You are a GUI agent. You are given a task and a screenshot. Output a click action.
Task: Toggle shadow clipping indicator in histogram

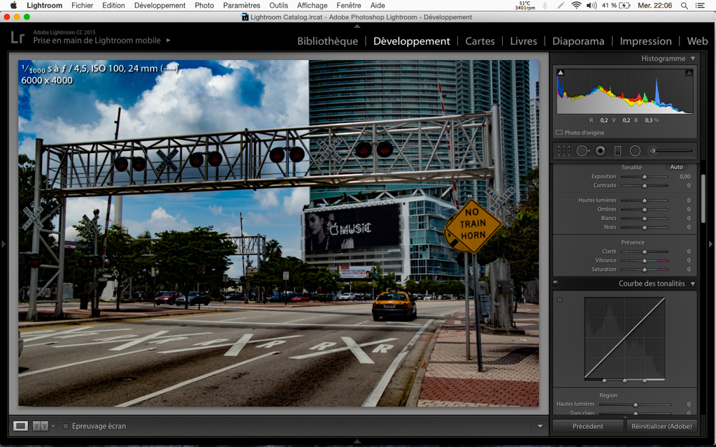560,73
